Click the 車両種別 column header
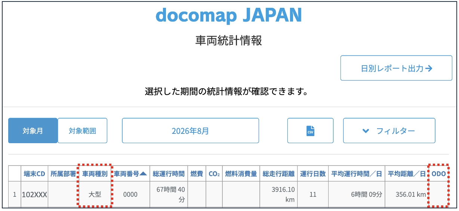459x211 pixels. 95,174
